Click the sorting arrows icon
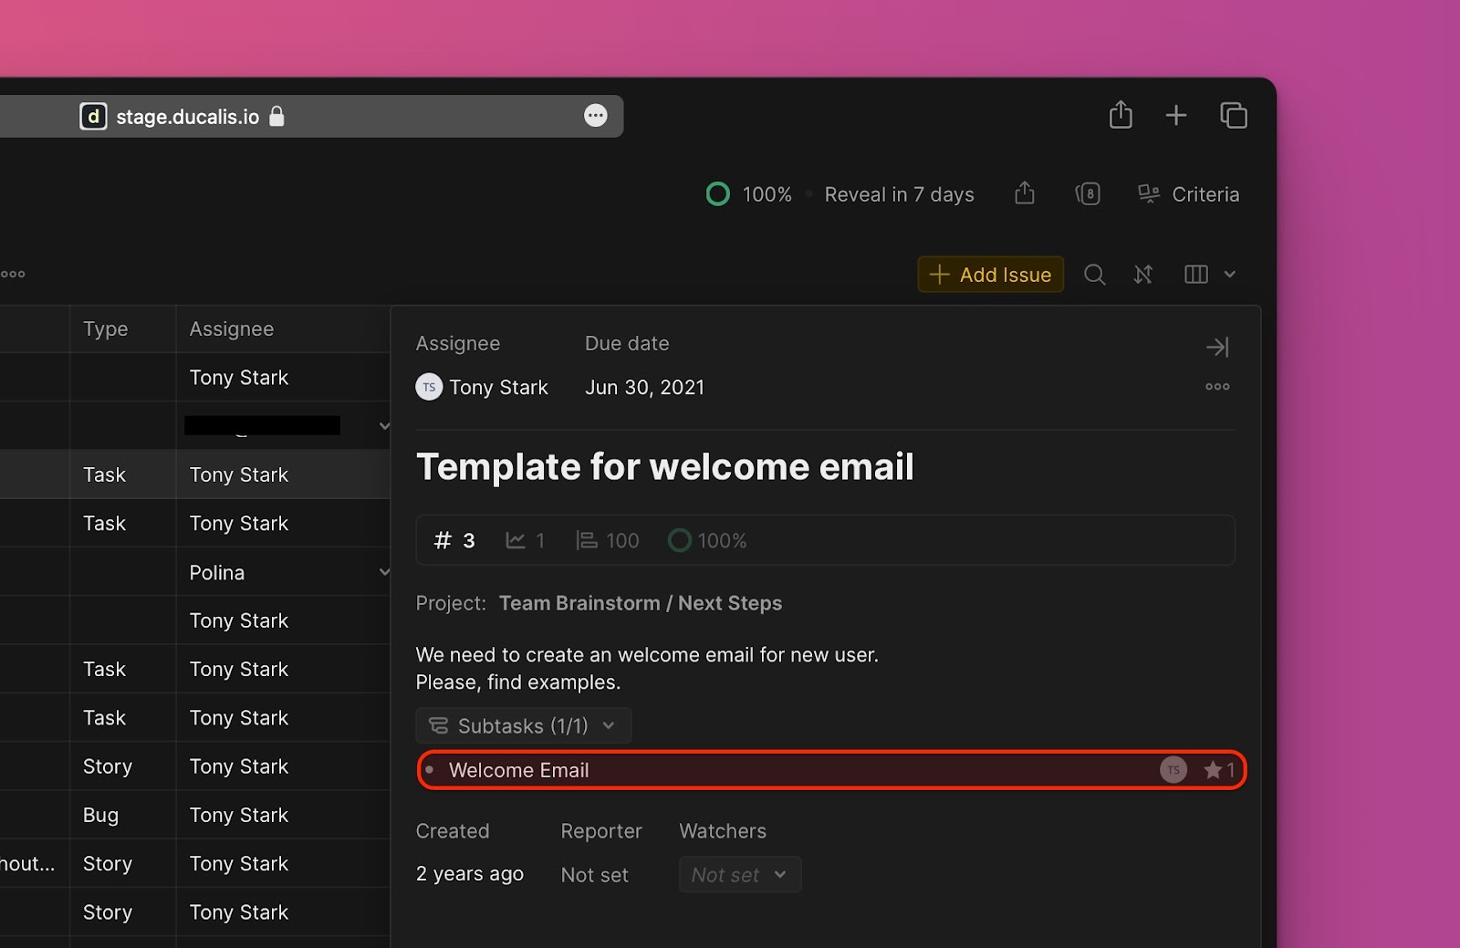This screenshot has width=1460, height=948. coord(1143,275)
